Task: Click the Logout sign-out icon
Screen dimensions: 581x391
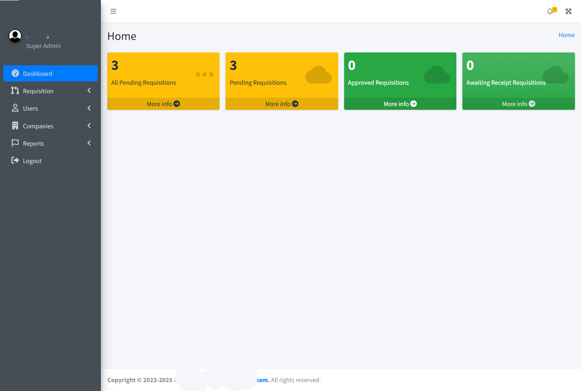Action: click(x=15, y=160)
